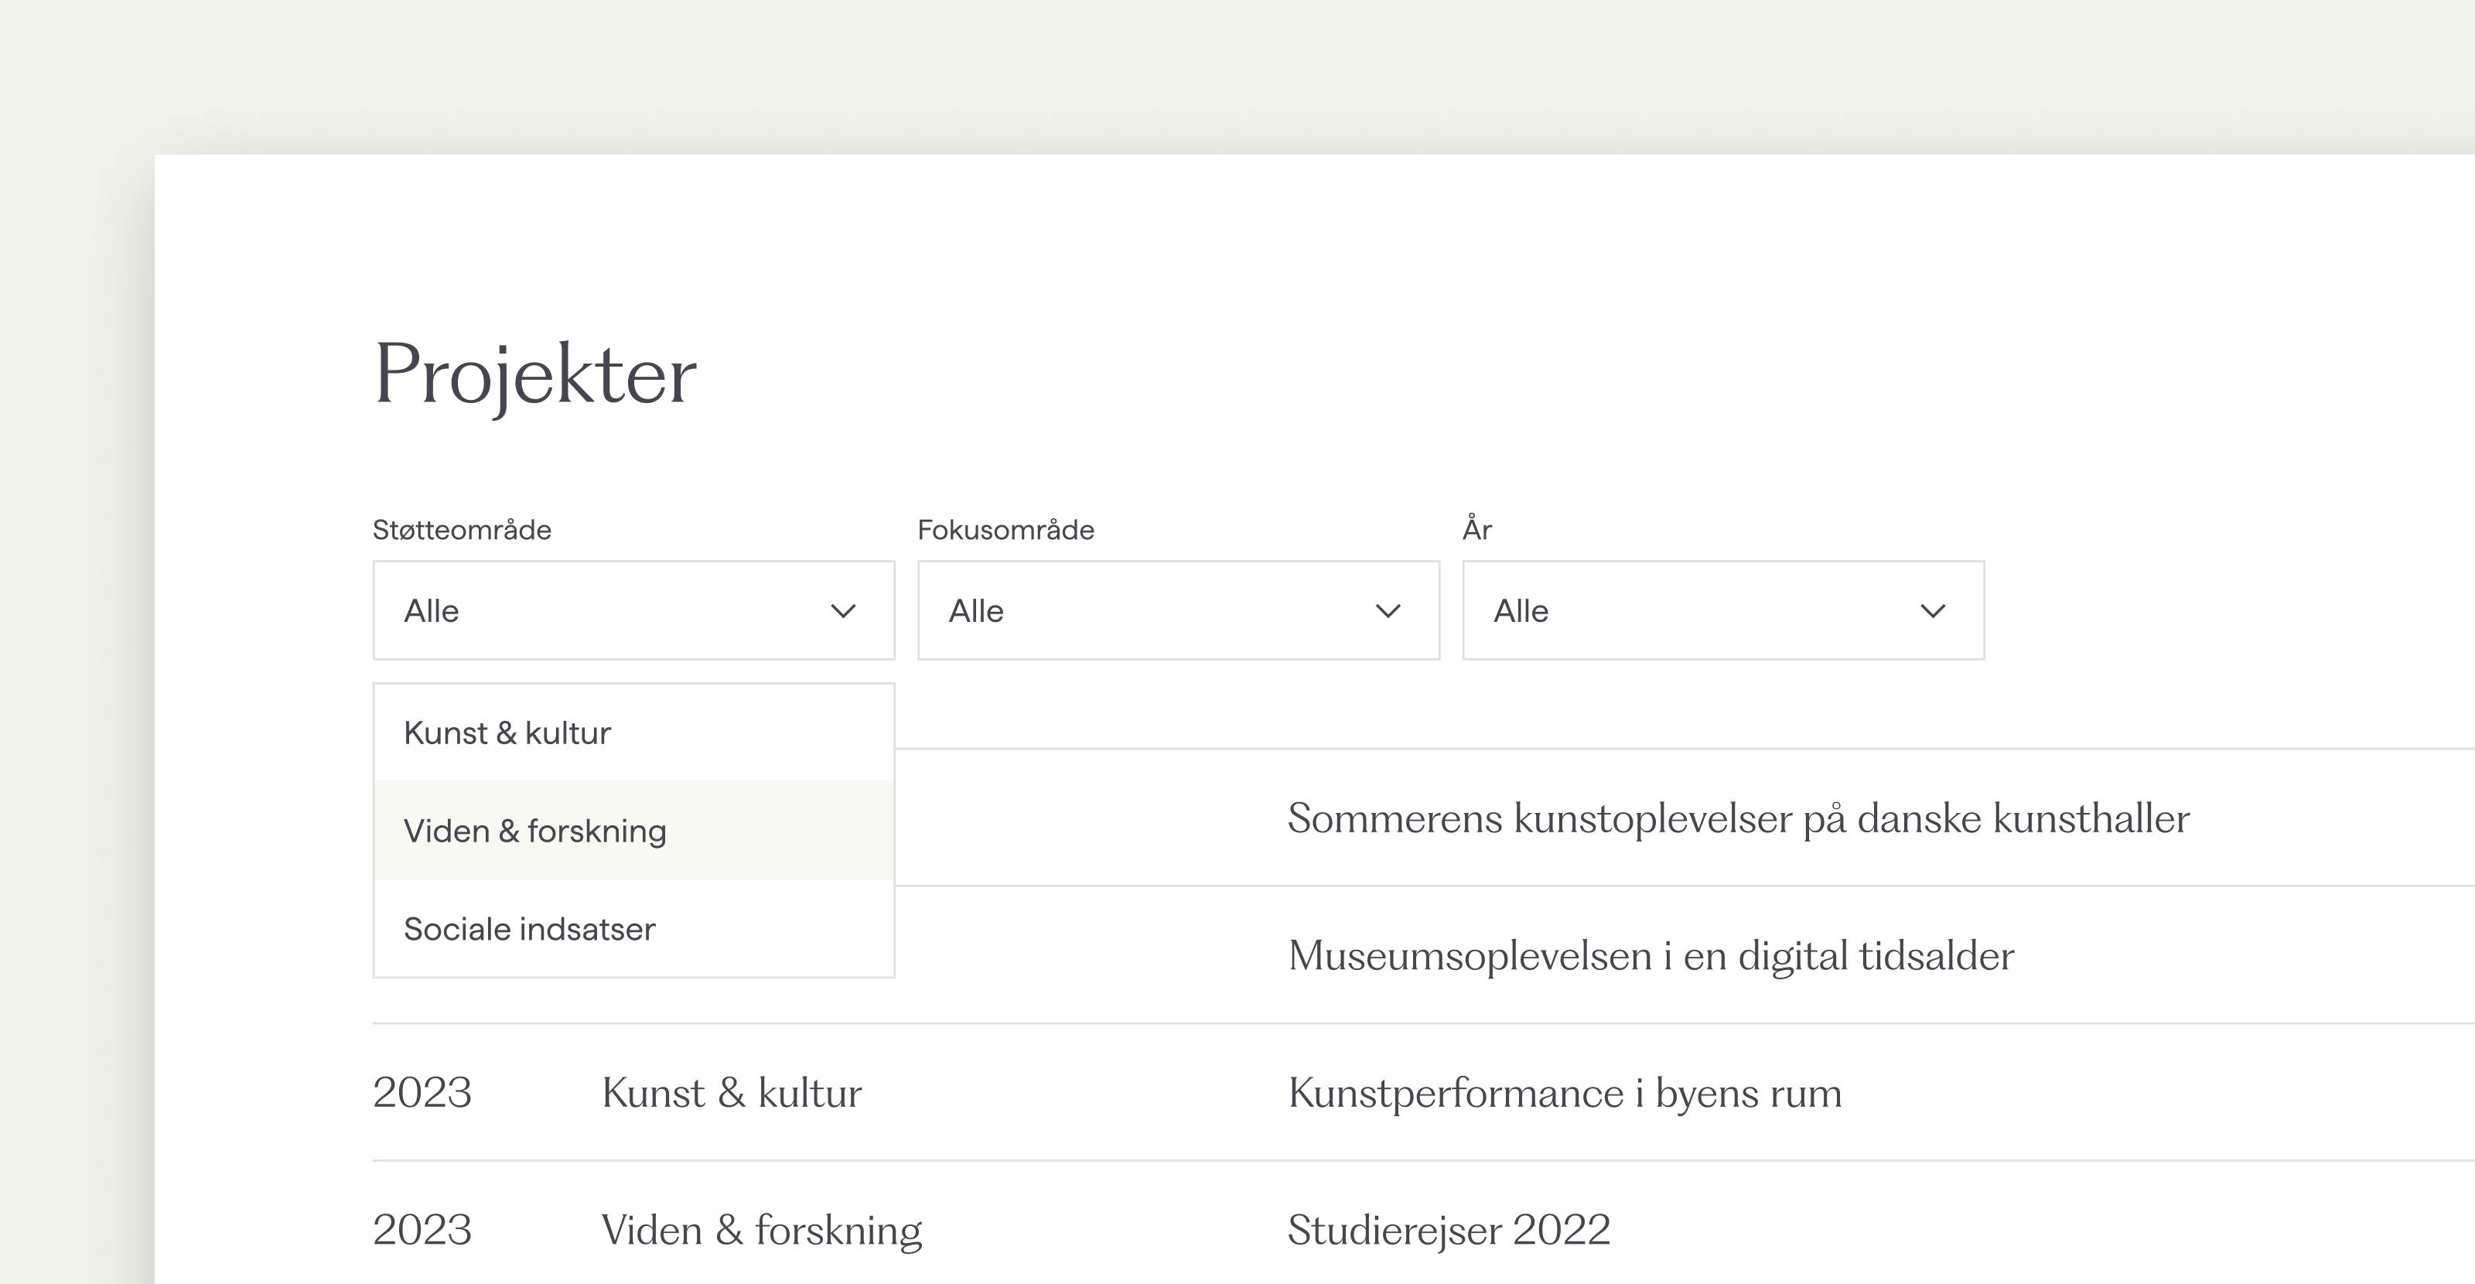
Task: Click the År dropdown chevron icon
Action: (1932, 611)
